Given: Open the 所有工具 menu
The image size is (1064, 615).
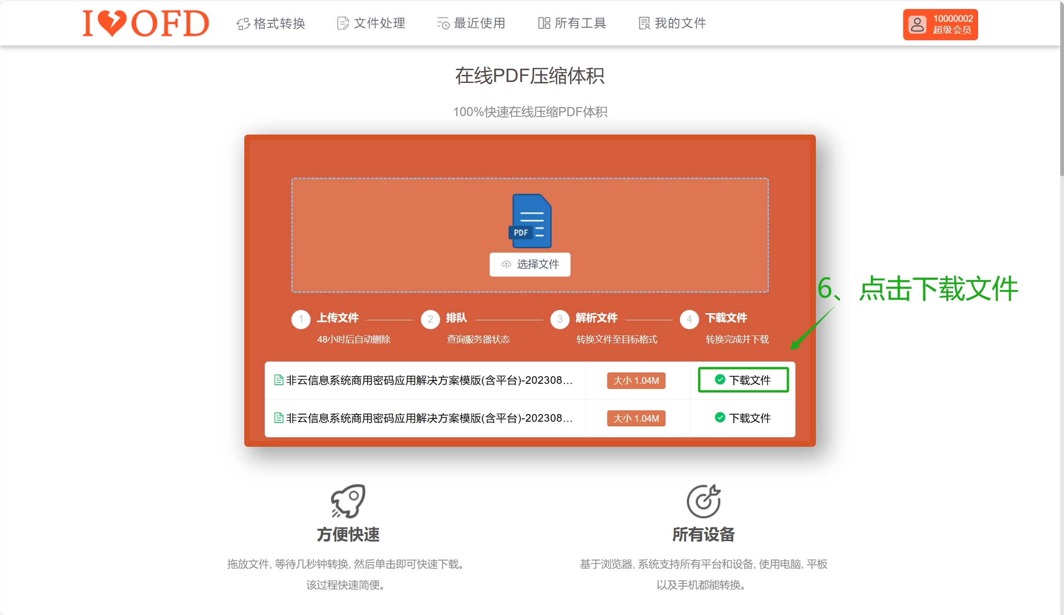Looking at the screenshot, I should click(x=572, y=23).
